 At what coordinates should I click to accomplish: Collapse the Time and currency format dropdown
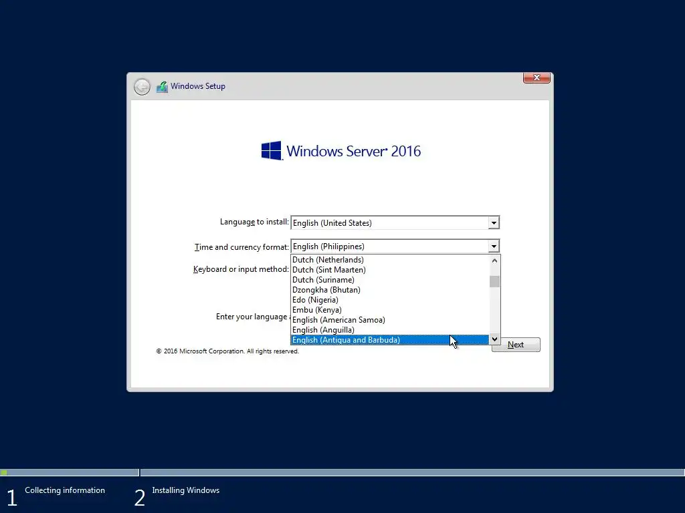[494, 246]
